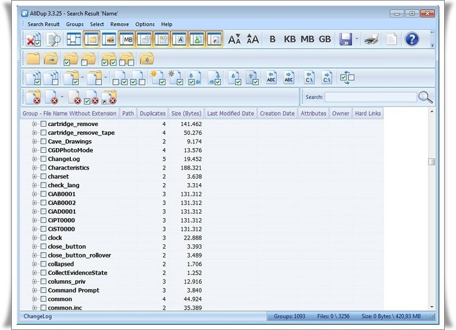Screen dimensions: 456x330
Task: Expand the CiPT0000 group
Action: (35, 220)
